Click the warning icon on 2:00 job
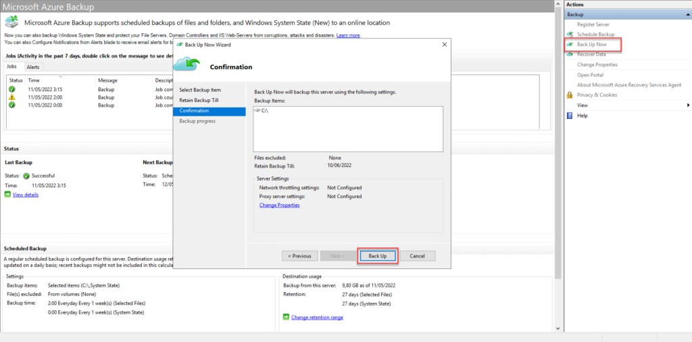Viewport: 692px width, 342px height. 11,97
